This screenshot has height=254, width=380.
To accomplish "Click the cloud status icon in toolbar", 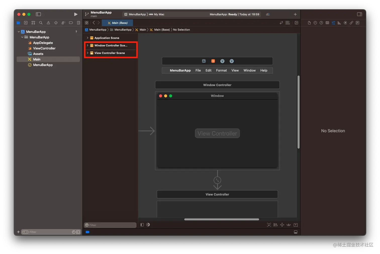I will [268, 14].
